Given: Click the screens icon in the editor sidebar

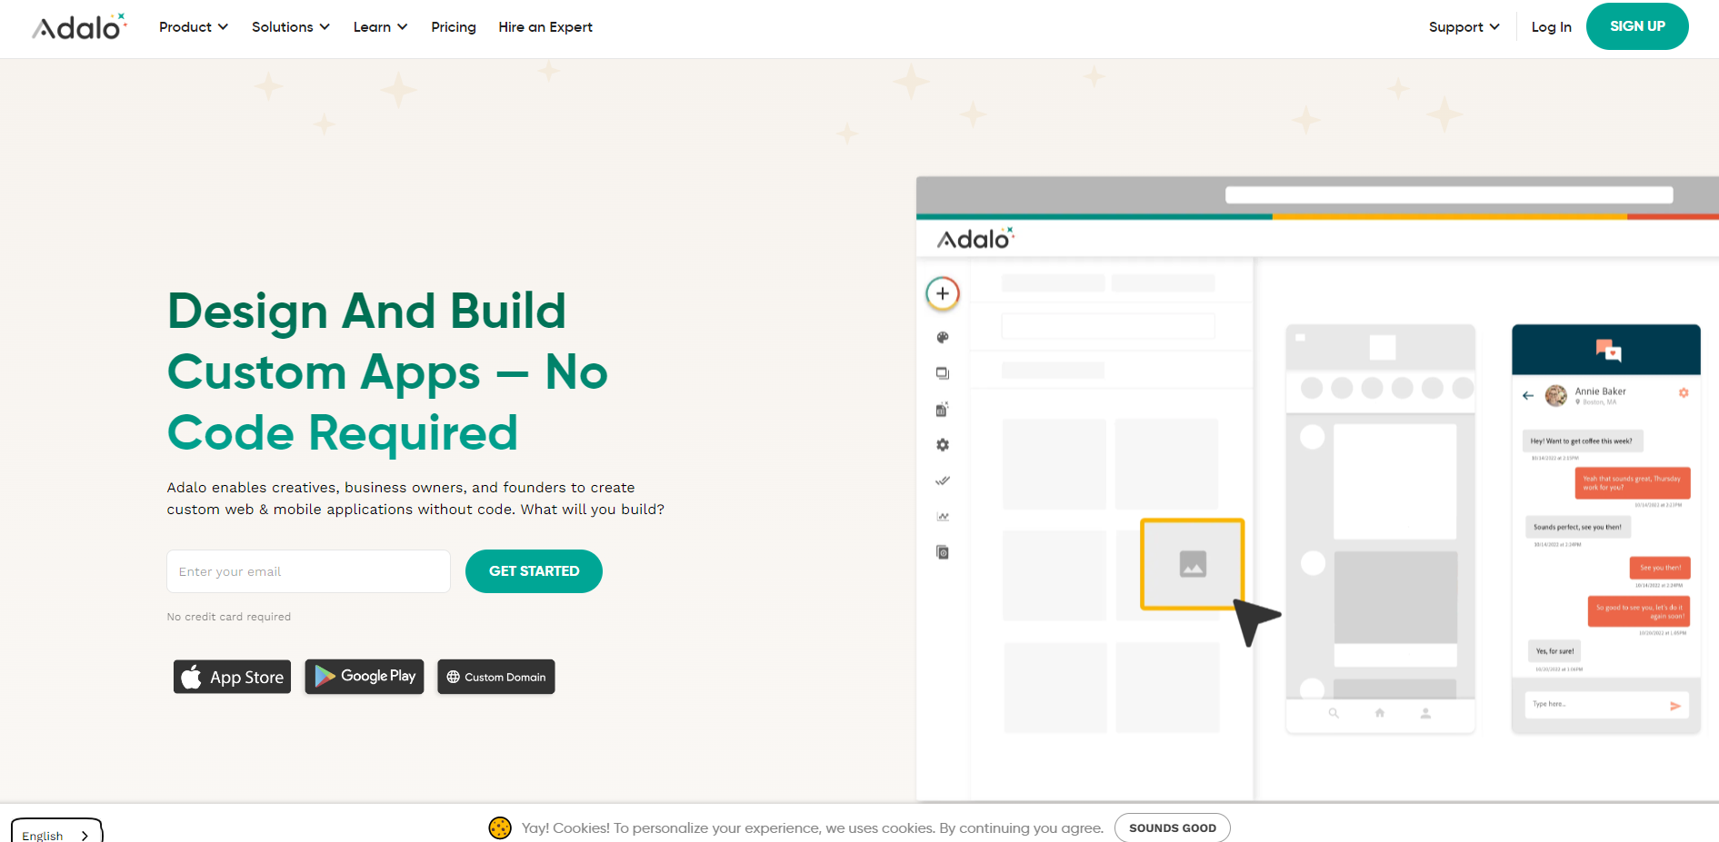Looking at the screenshot, I should point(943,373).
